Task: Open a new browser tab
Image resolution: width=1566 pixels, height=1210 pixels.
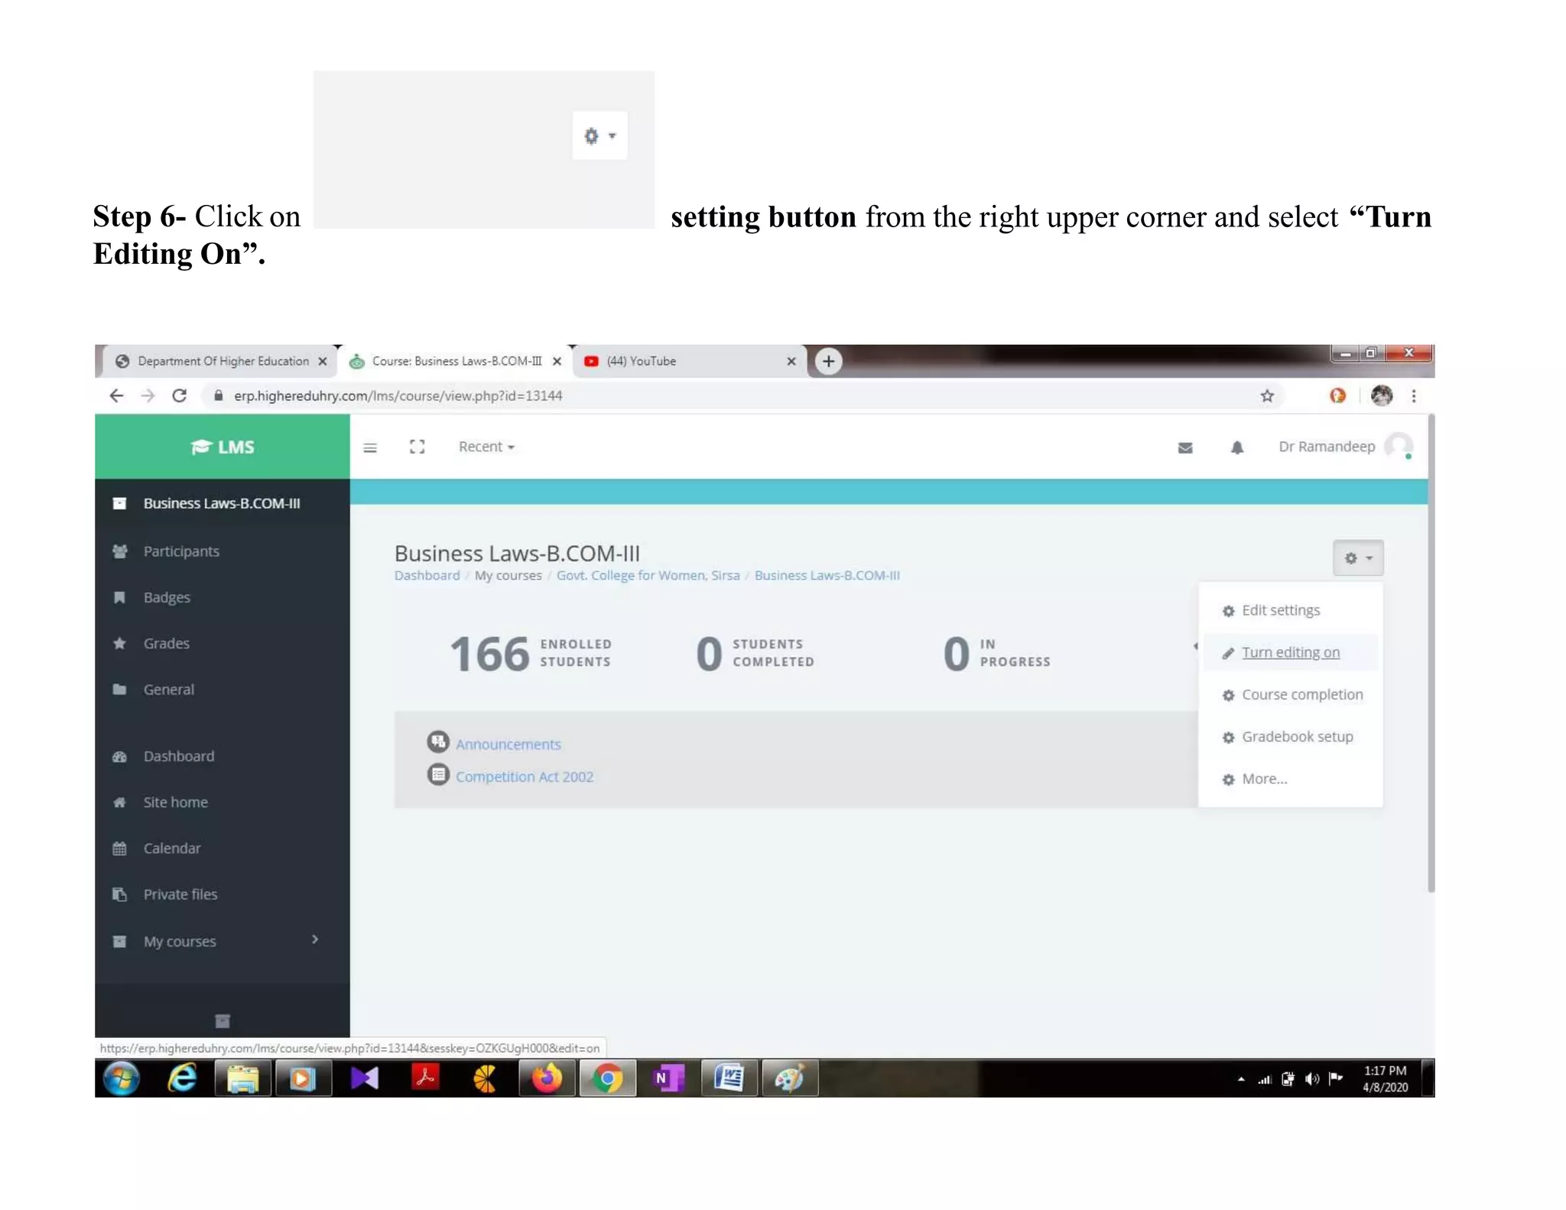Action: (x=828, y=361)
